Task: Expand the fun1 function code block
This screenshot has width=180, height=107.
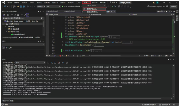Action: pos(63,50)
